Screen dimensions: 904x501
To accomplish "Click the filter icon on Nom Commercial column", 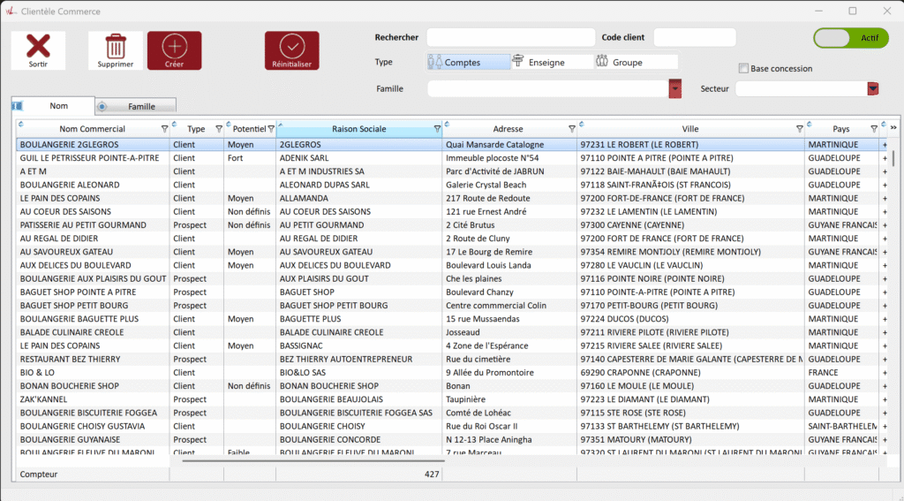I will point(164,129).
